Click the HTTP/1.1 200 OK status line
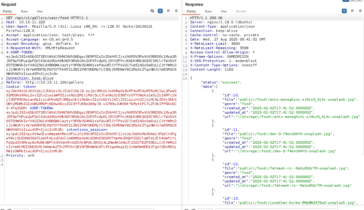The width and height of the screenshot is (364, 210). click(x=206, y=18)
